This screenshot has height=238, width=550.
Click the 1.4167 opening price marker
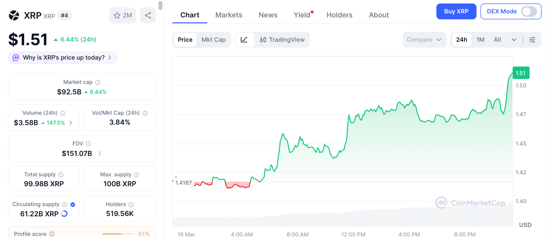[x=184, y=183]
